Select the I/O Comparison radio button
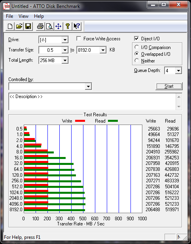Image resolution: width=191 pixels, height=244 pixels. 137,47
